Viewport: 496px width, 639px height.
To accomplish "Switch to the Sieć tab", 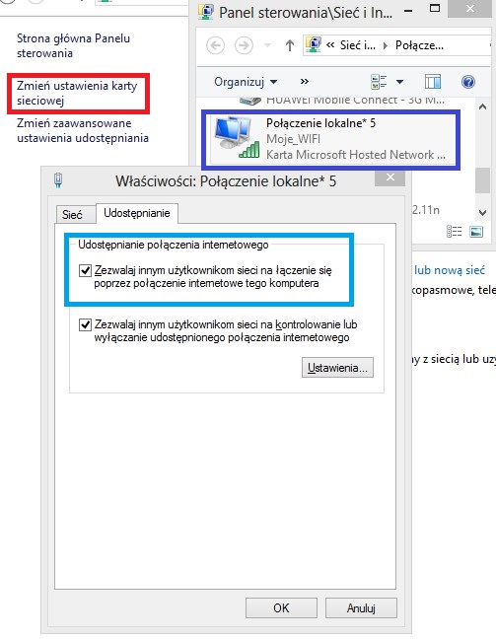I will point(73,214).
